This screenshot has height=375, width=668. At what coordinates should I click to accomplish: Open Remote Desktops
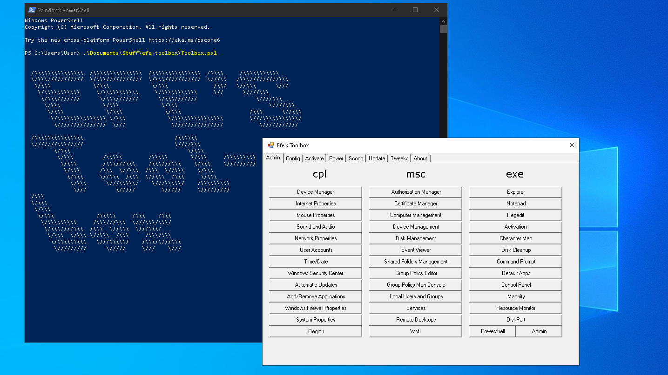click(416, 320)
